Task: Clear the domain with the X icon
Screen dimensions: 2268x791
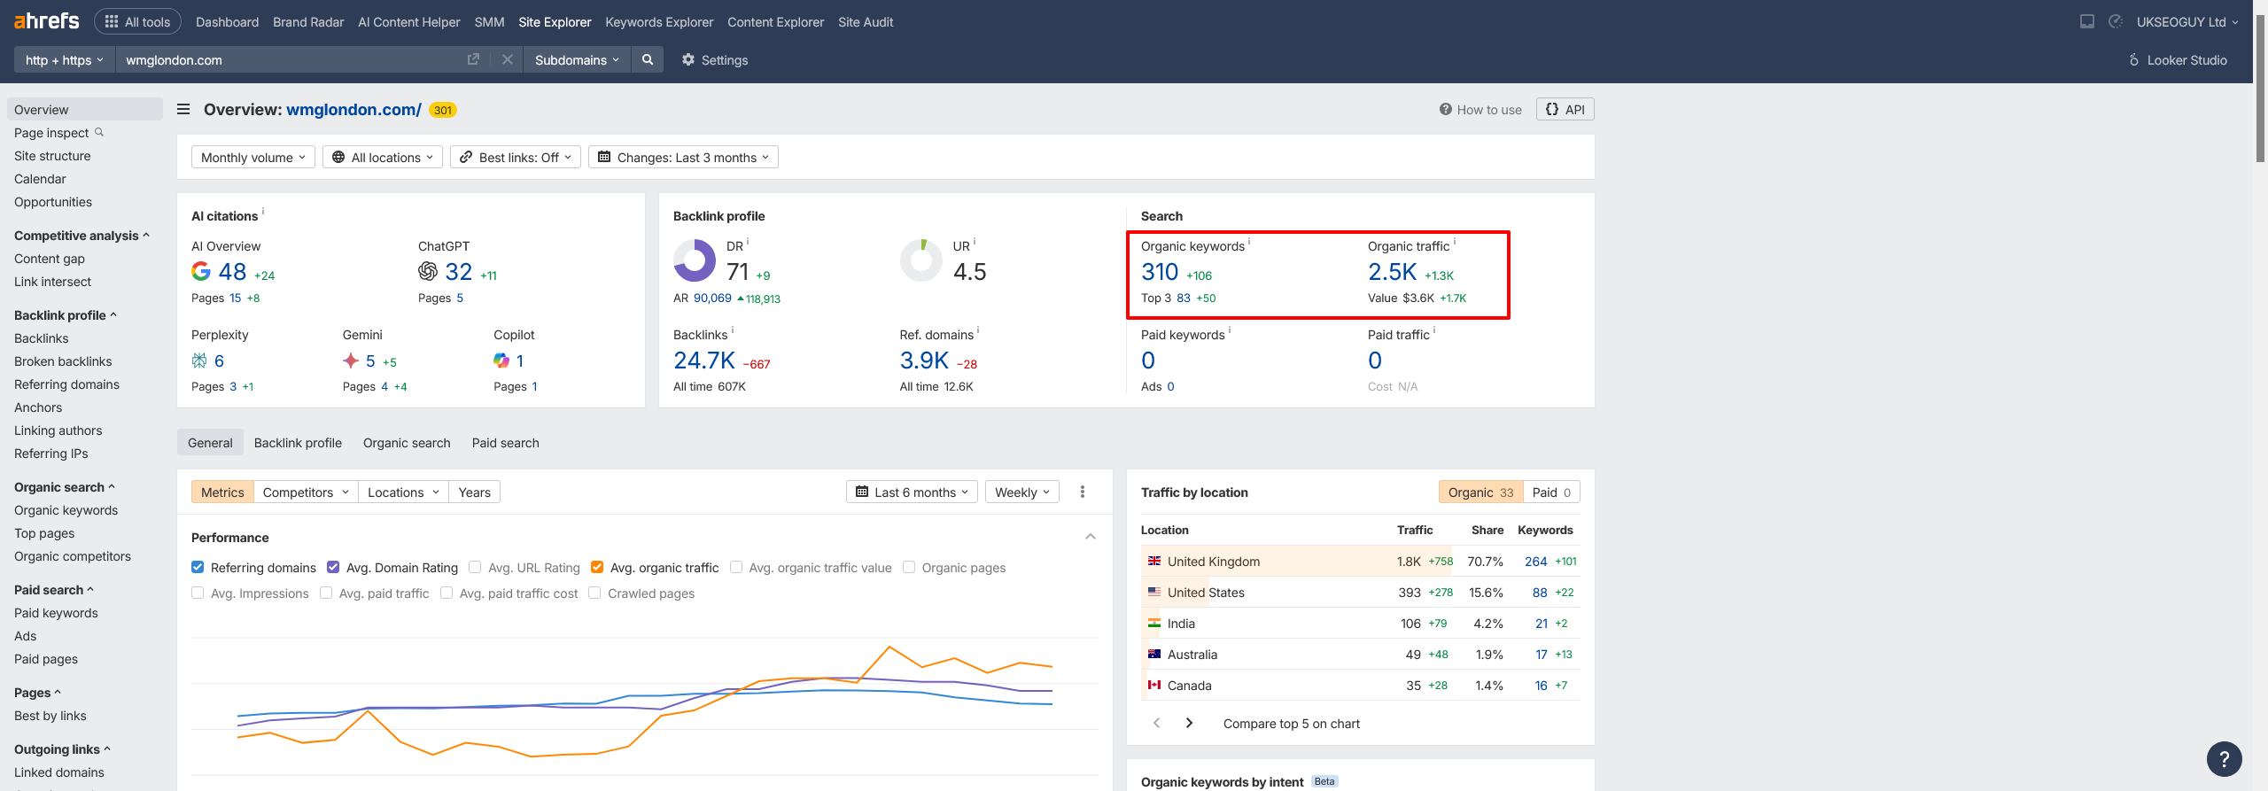Action: [508, 59]
